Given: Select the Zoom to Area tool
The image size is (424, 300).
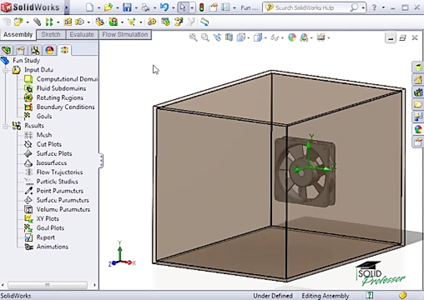Looking at the screenshot, I should [204, 38].
